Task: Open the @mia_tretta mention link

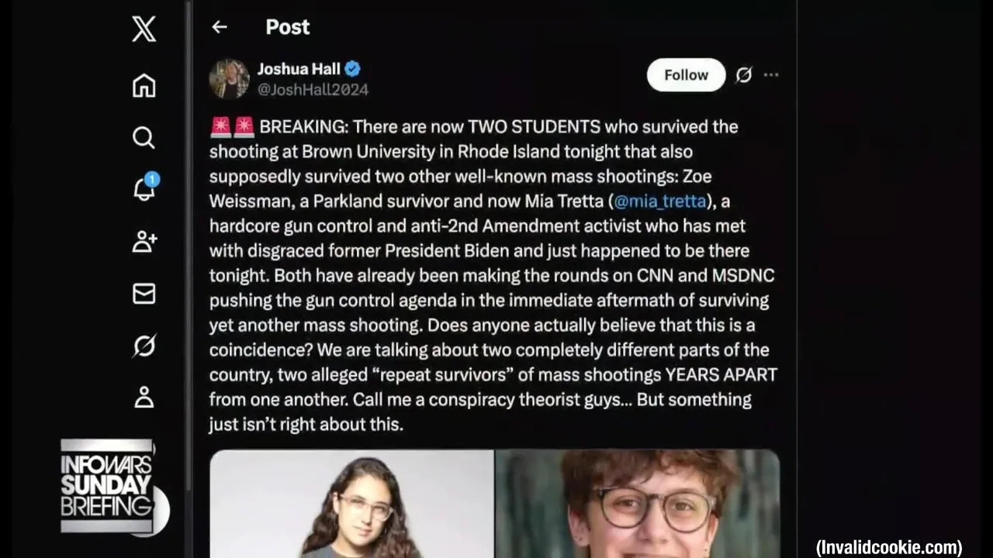Action: (660, 201)
